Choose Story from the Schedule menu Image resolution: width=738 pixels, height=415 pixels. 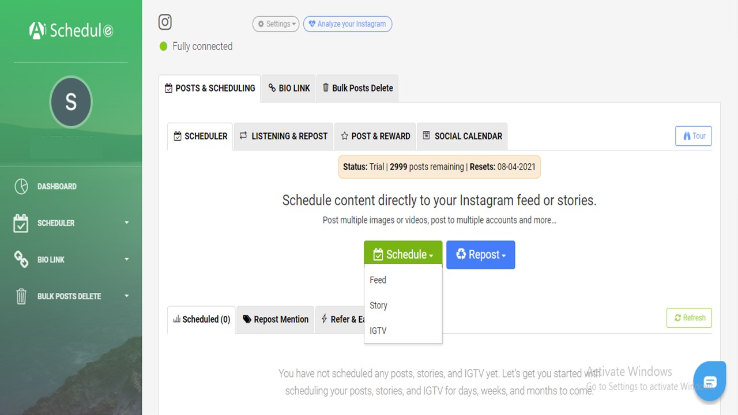point(379,305)
